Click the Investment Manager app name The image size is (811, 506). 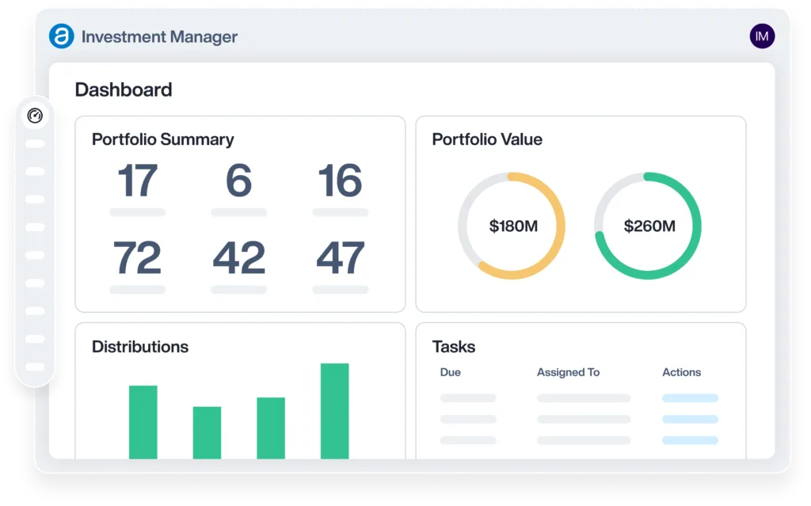(161, 36)
